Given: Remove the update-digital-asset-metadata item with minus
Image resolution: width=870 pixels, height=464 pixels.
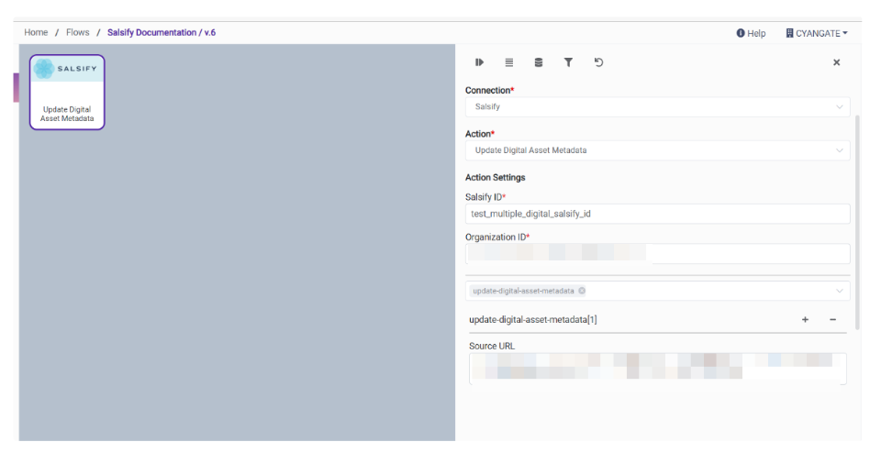Looking at the screenshot, I should click(x=832, y=320).
